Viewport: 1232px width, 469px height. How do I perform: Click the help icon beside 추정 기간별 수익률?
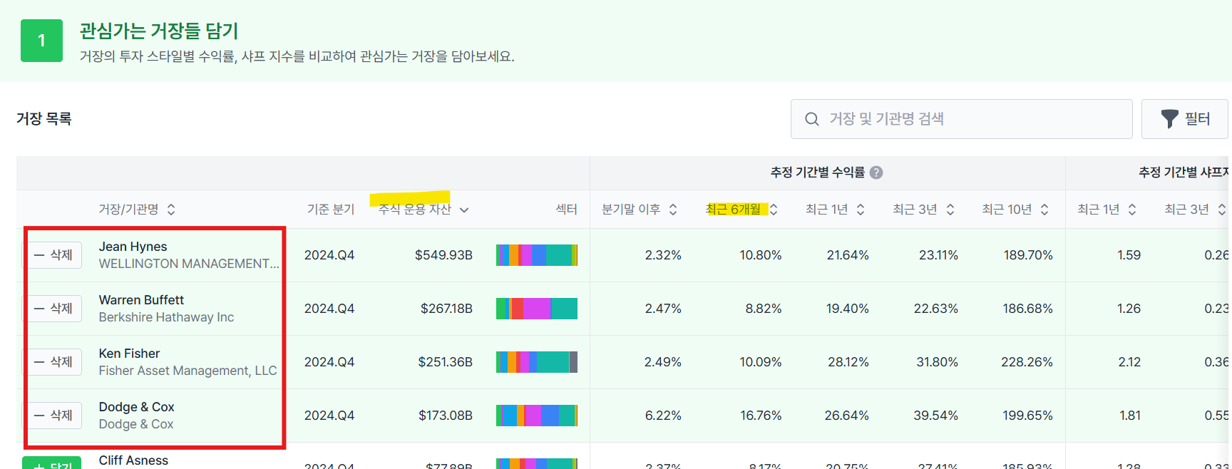pyautogui.click(x=876, y=172)
